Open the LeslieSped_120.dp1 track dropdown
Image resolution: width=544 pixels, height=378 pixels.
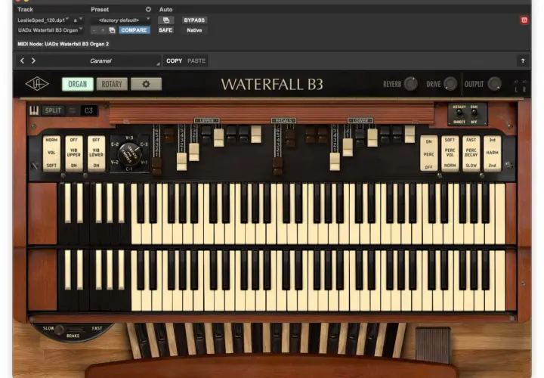[43, 20]
